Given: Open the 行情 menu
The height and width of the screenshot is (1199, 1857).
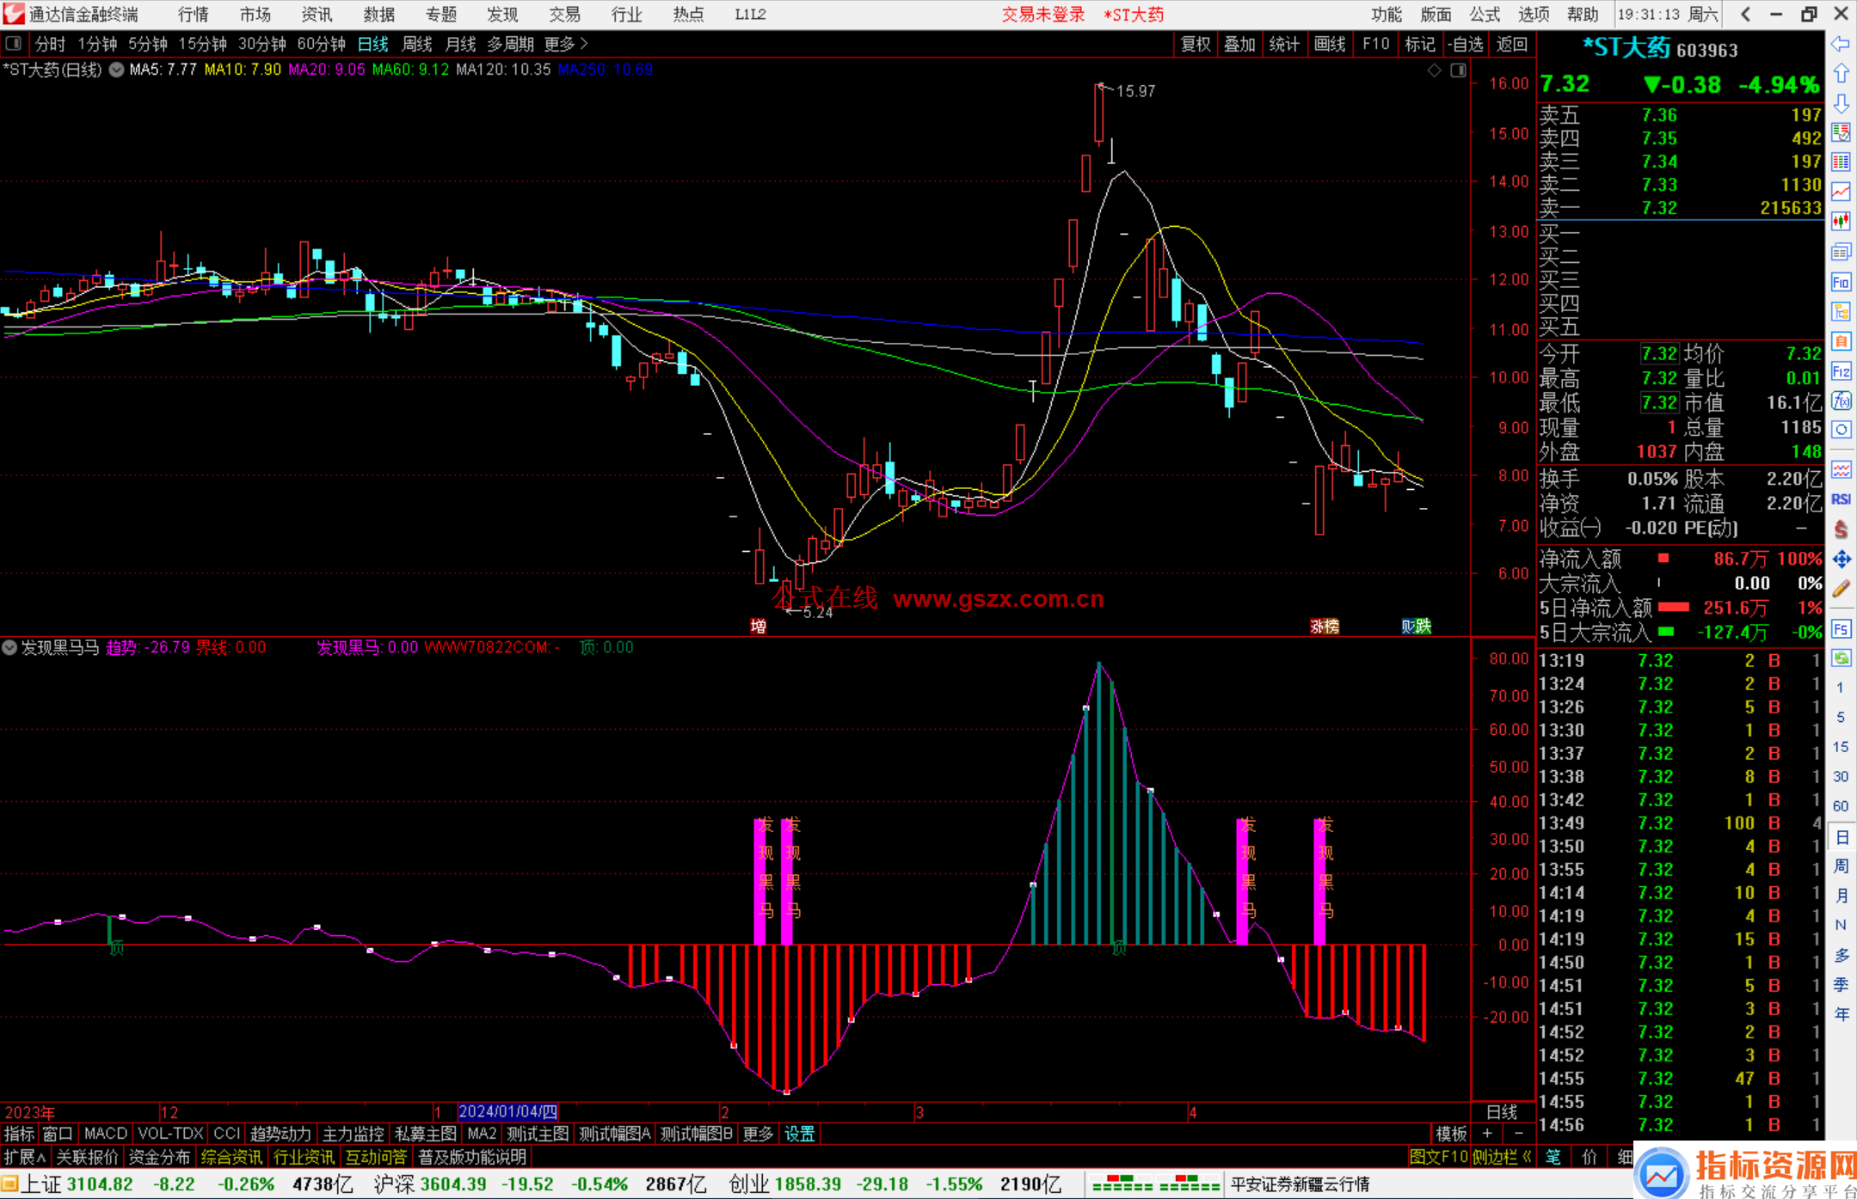Looking at the screenshot, I should [193, 14].
